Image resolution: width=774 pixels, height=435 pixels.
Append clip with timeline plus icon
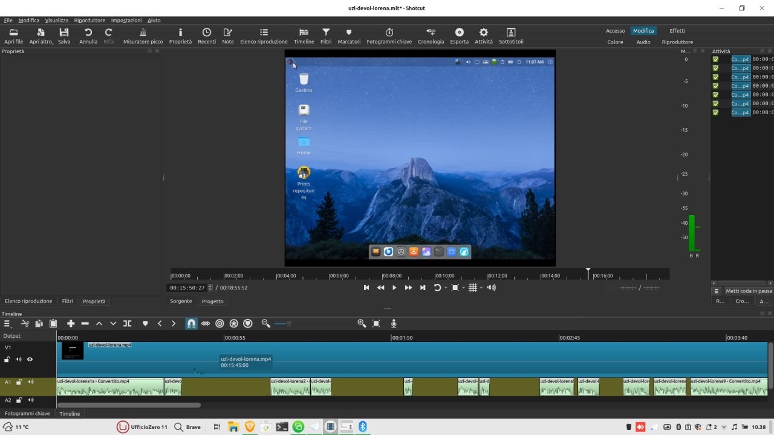[x=71, y=324]
